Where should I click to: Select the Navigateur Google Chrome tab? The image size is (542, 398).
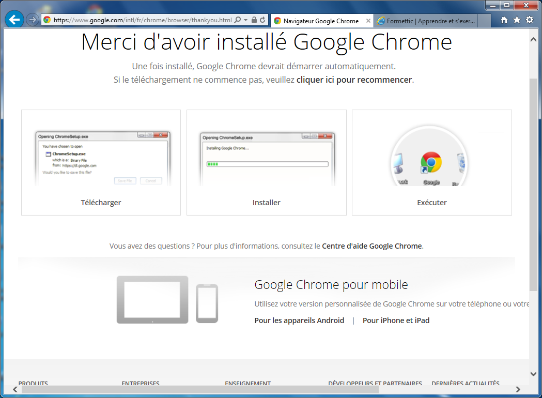[322, 21]
